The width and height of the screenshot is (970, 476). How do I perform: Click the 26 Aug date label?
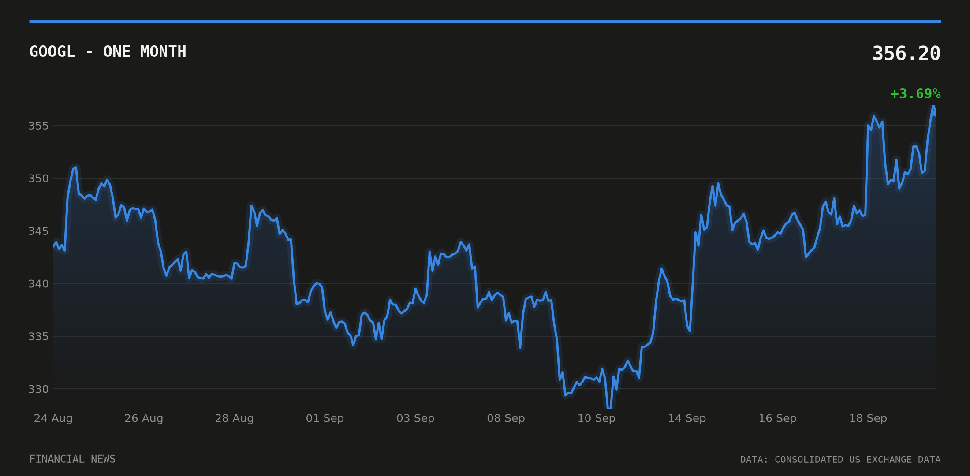(144, 418)
